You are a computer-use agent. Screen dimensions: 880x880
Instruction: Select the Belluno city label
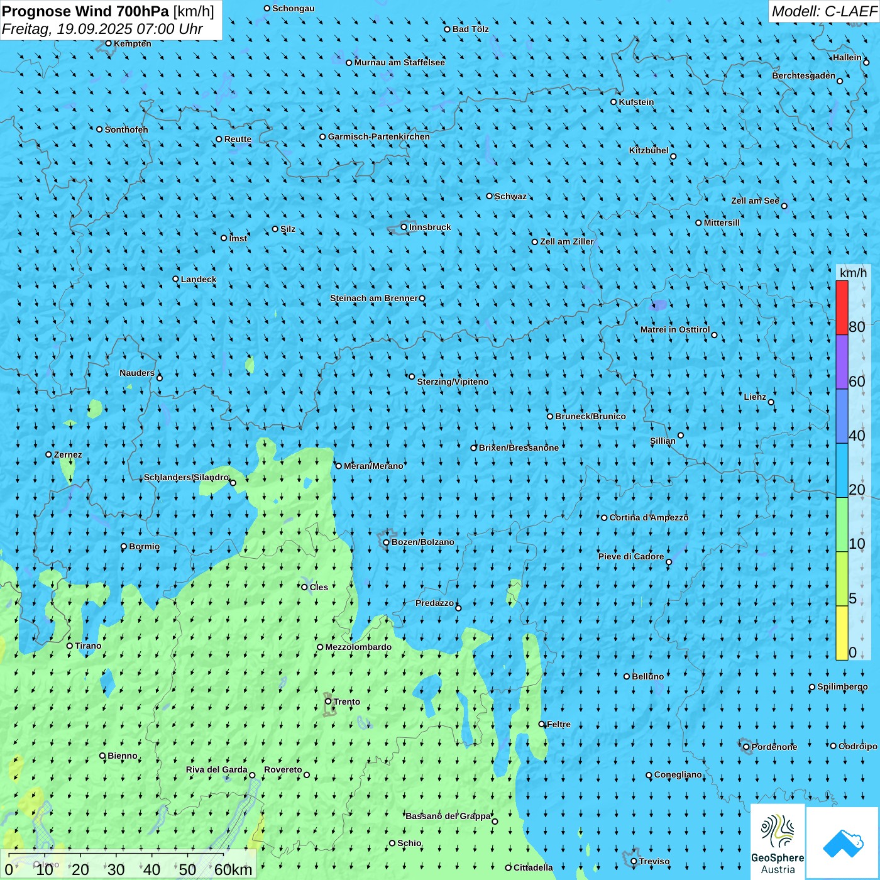(x=647, y=676)
